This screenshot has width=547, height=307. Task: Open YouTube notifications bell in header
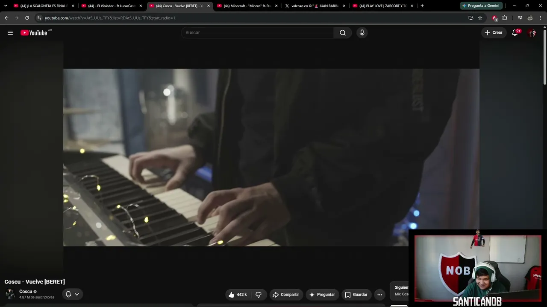pyautogui.click(x=515, y=33)
